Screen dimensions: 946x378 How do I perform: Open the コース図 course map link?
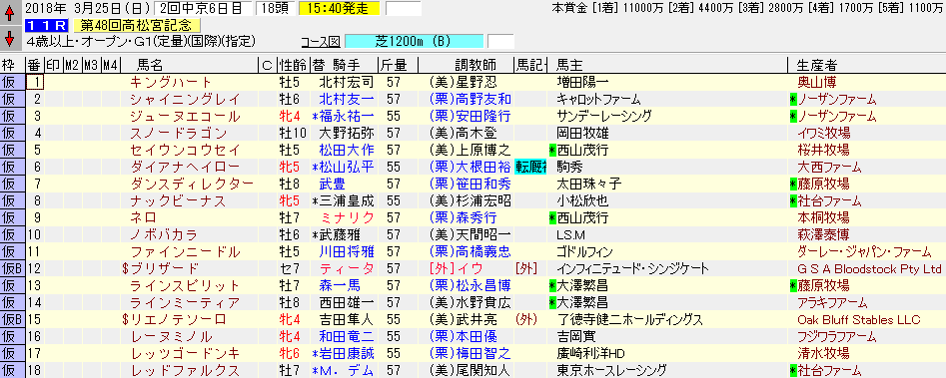[x=321, y=42]
